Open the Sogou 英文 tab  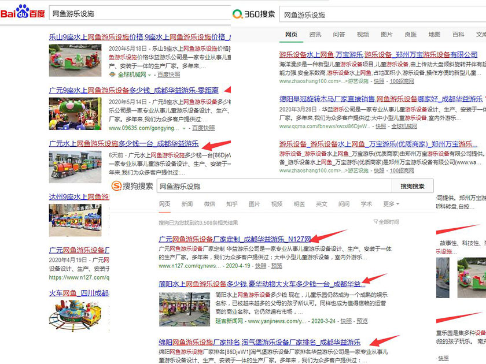(x=322, y=204)
